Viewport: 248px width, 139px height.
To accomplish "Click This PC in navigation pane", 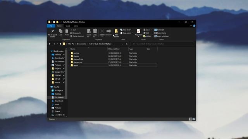I will click(55, 87).
